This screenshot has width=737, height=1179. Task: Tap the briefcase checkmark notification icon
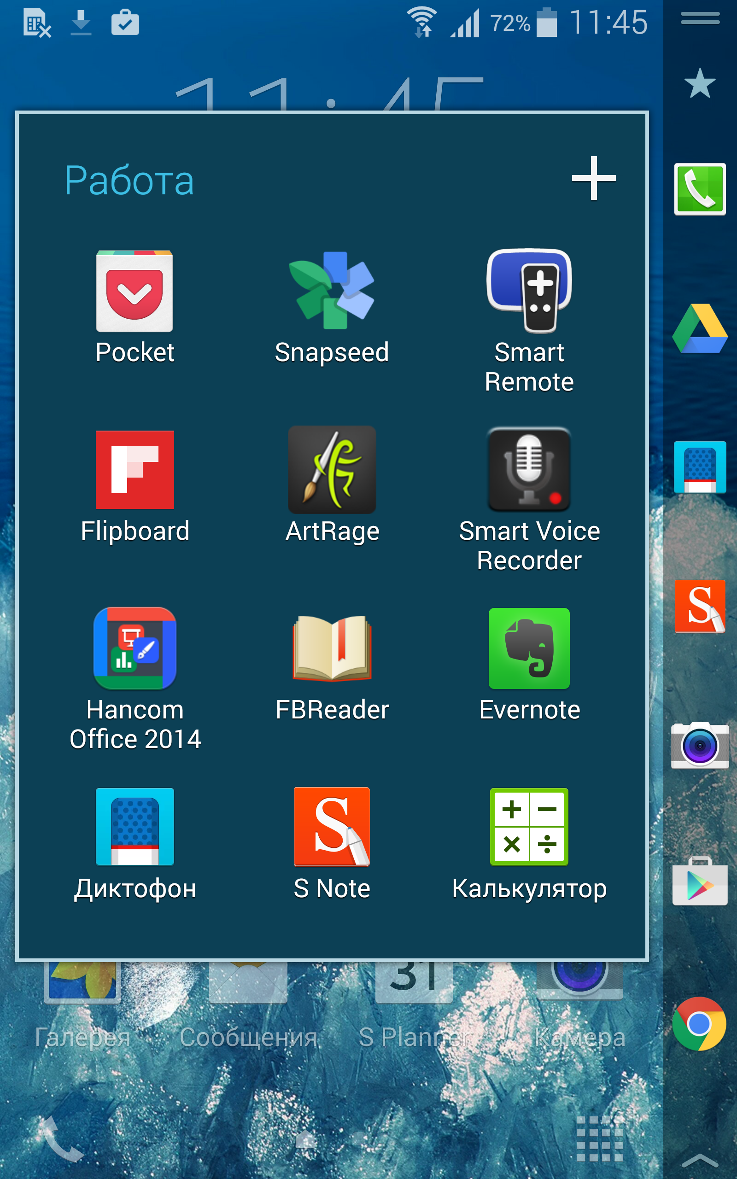(125, 23)
